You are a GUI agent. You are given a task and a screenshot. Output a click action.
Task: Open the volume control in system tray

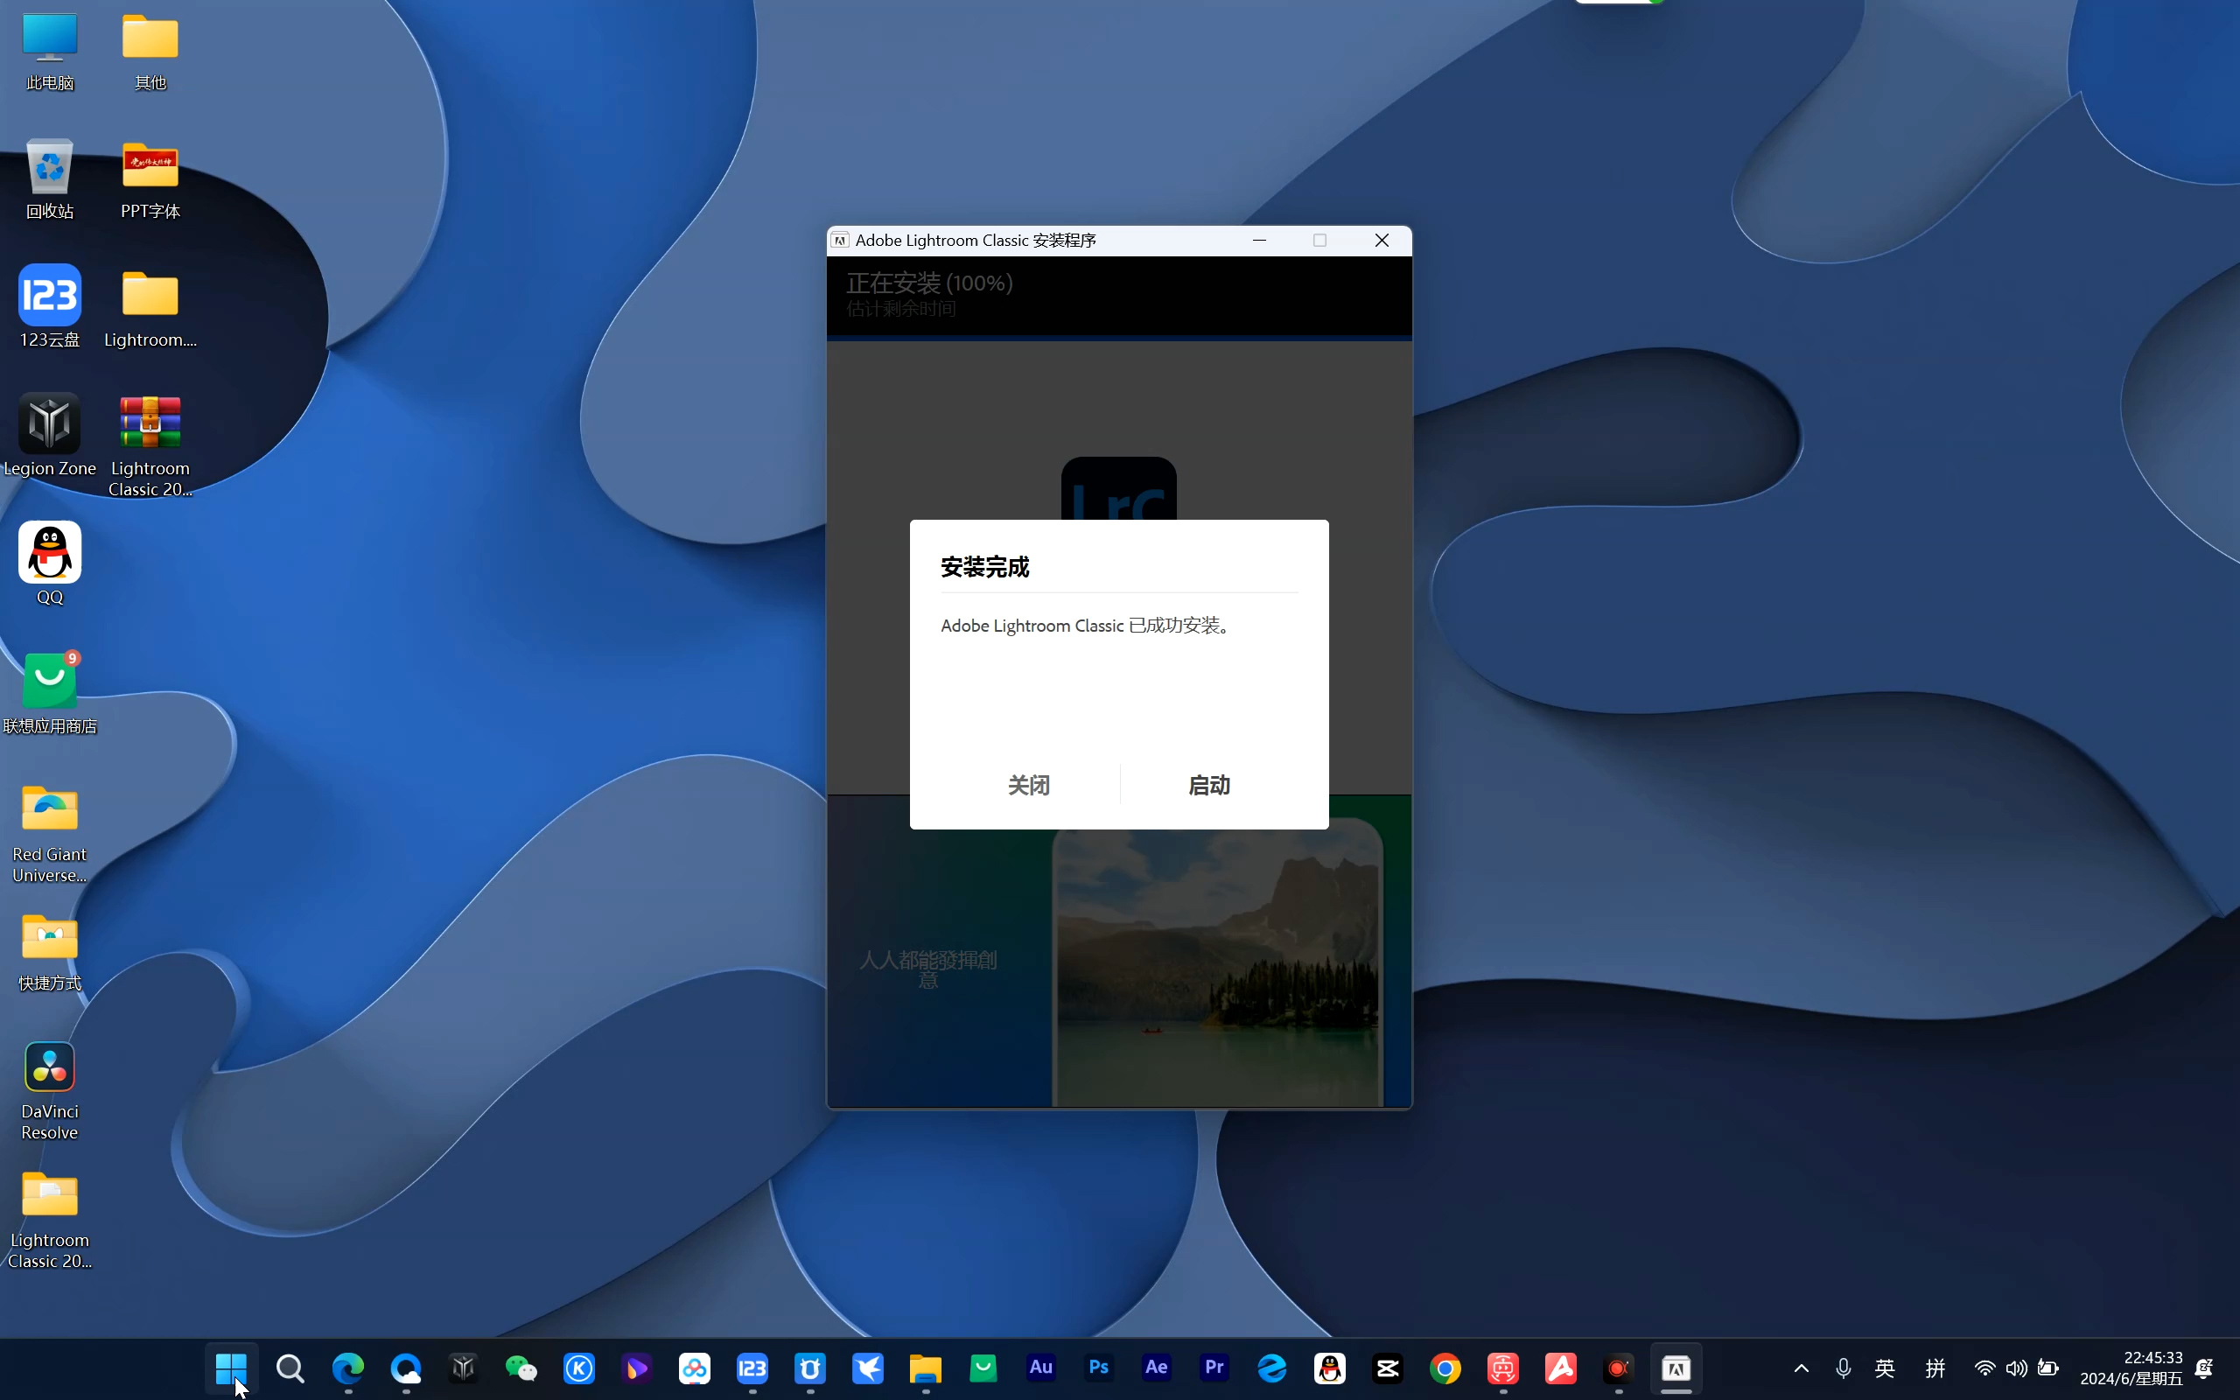[x=2016, y=1368]
